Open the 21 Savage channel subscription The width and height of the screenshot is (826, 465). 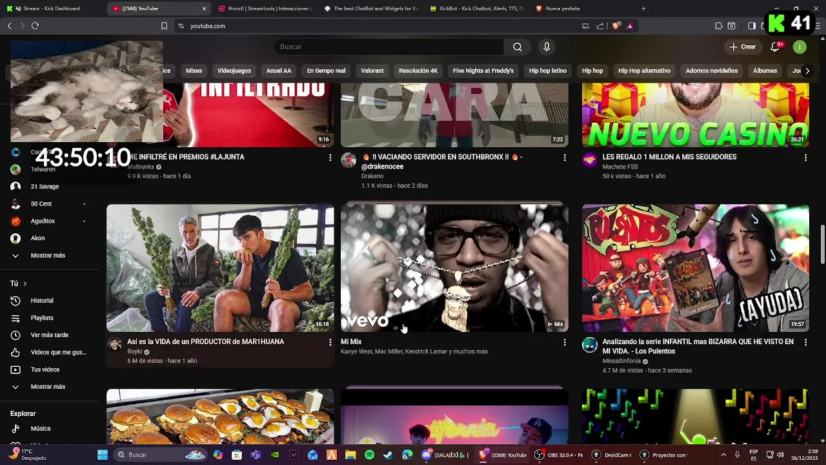point(49,187)
